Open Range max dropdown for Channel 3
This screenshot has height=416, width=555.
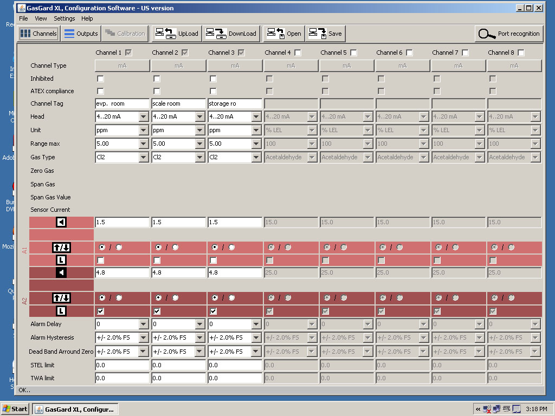256,144
